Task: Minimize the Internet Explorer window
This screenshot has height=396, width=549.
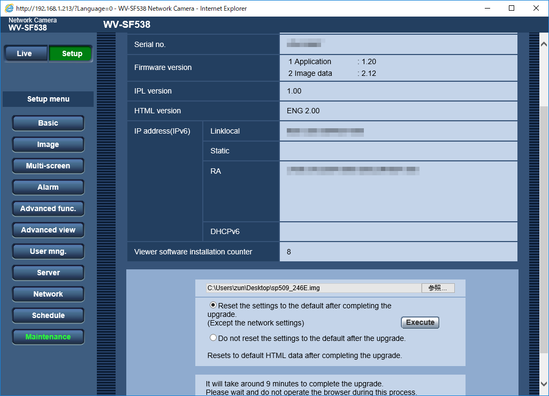Action: pos(487,8)
